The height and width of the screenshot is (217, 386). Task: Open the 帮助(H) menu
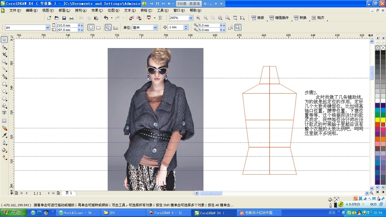click(x=196, y=10)
